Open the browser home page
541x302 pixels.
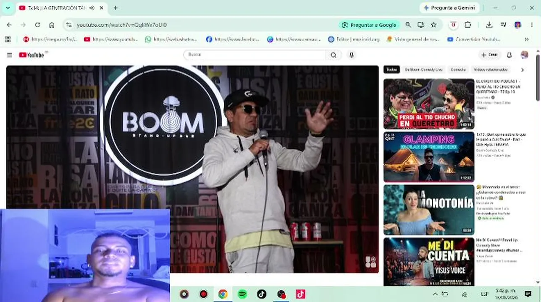(x=52, y=25)
